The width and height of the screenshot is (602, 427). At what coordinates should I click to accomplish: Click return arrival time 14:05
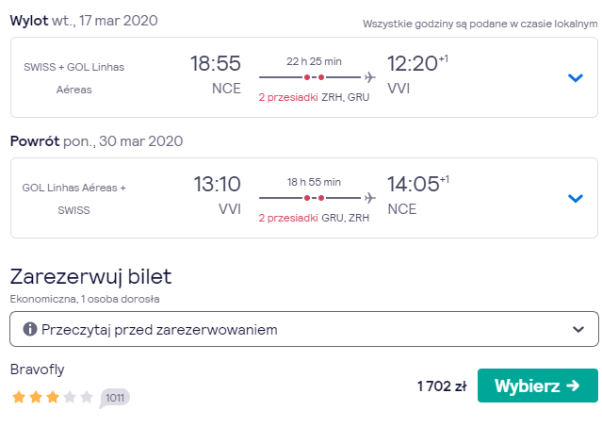413,184
